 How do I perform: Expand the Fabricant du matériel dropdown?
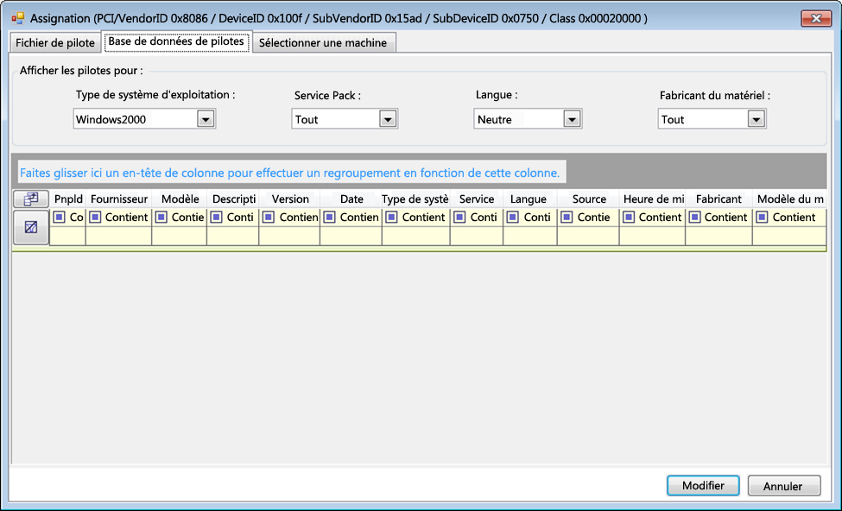pyautogui.click(x=756, y=120)
